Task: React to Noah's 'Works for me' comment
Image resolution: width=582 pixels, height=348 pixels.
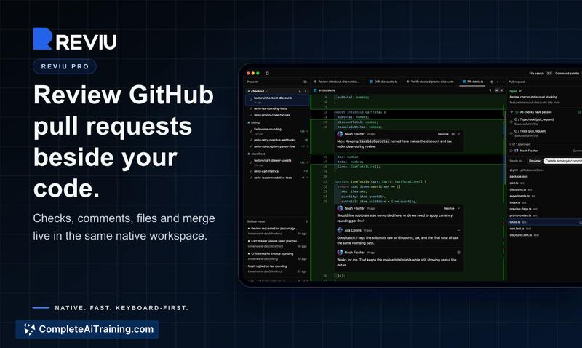Action: tap(459, 253)
